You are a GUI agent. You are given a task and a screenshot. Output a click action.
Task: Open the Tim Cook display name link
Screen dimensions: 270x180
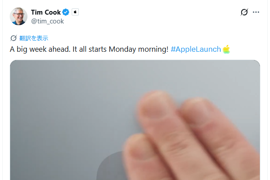46,12
